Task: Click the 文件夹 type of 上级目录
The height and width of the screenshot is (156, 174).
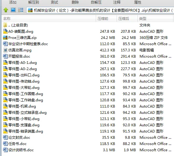Action: coord(145,25)
